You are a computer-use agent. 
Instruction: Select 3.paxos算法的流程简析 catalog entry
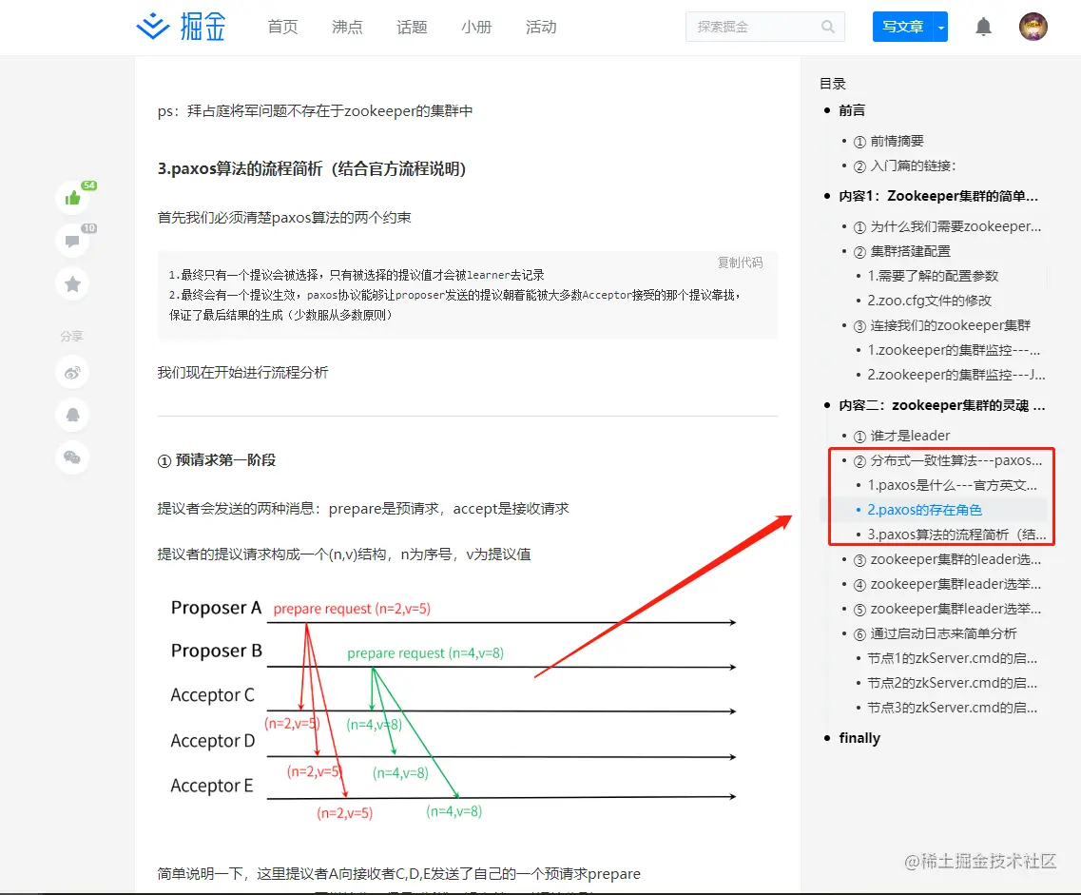(956, 535)
